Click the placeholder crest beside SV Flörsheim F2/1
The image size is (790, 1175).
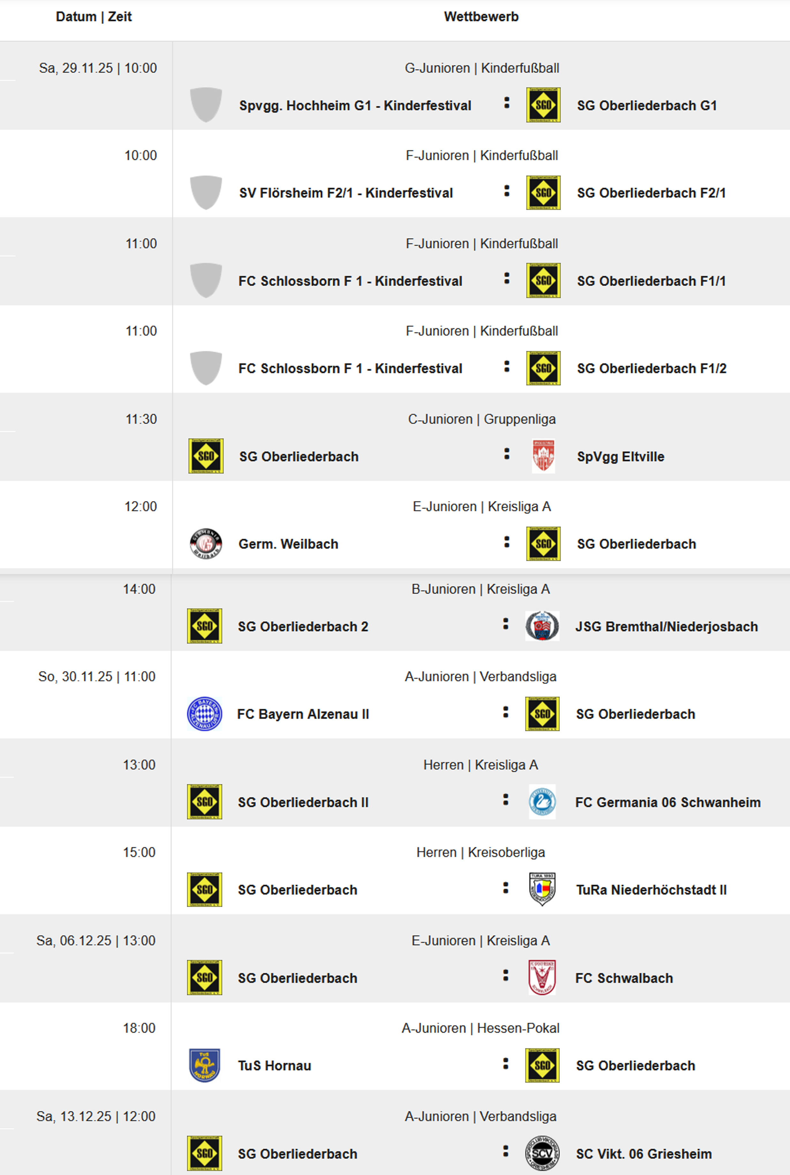click(206, 193)
